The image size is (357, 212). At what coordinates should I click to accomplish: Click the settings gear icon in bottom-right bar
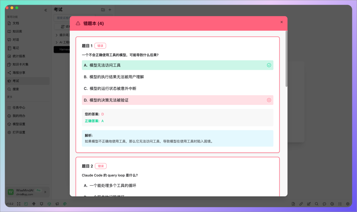pos(348,204)
